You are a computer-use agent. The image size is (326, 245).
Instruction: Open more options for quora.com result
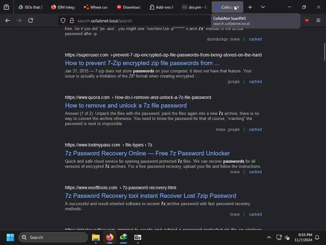(x=244, y=130)
